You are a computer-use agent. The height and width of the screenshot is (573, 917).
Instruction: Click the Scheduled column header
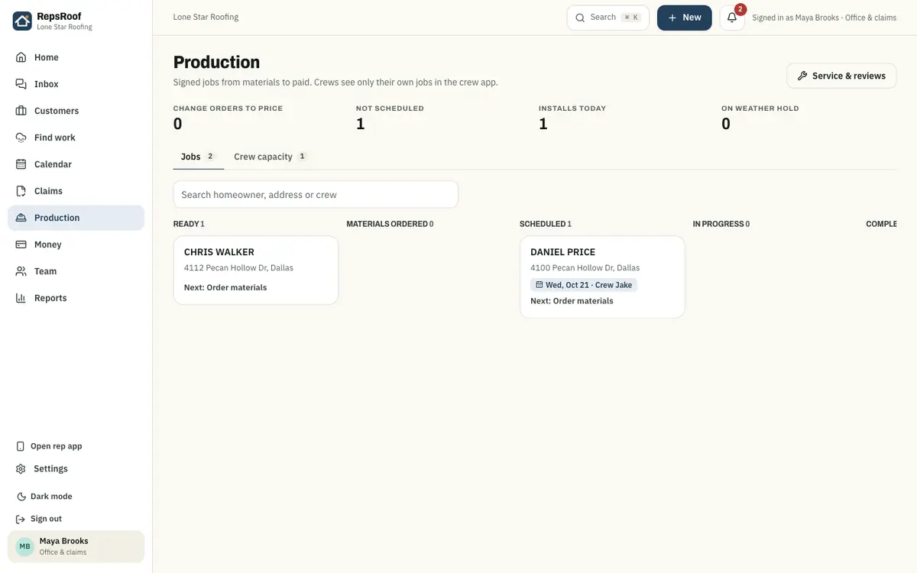[546, 224]
